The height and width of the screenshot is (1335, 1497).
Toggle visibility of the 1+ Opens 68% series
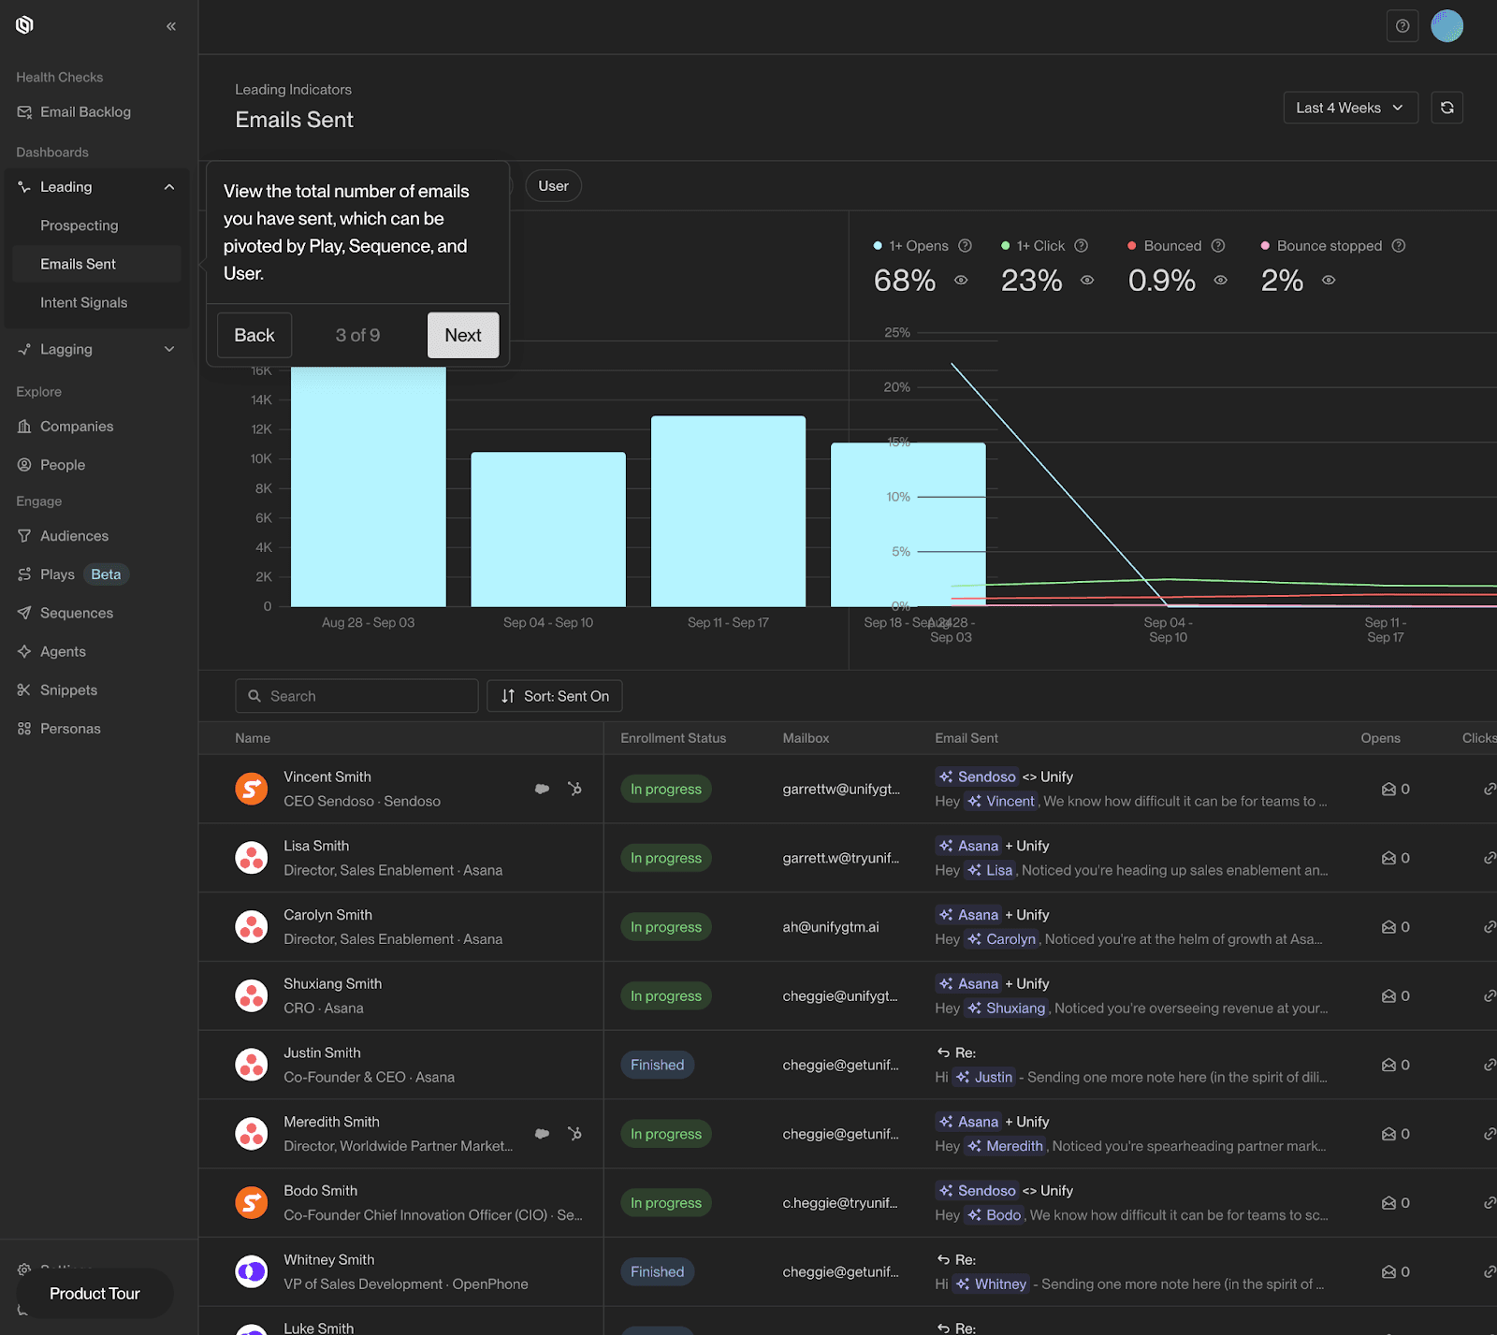(961, 280)
